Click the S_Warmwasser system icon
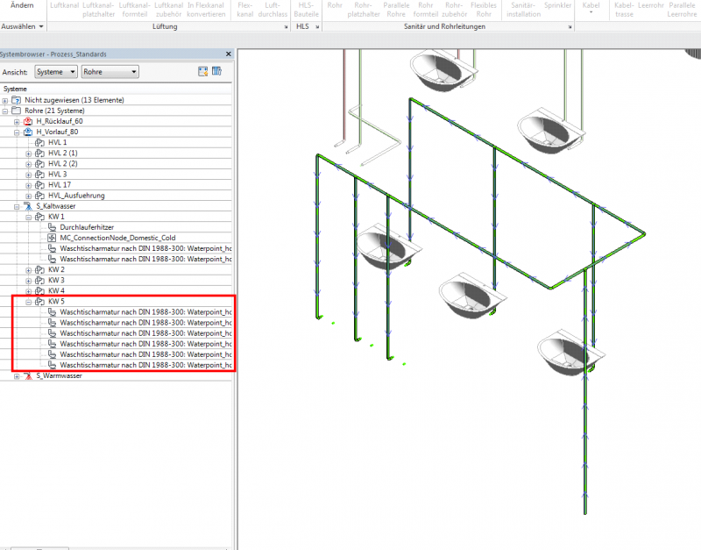The width and height of the screenshot is (701, 550). [28, 376]
